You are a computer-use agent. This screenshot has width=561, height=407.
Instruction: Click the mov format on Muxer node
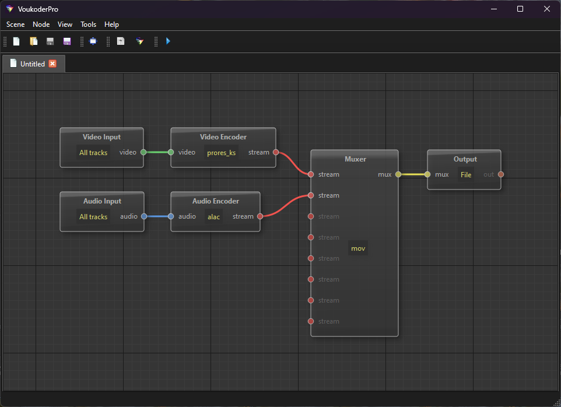click(358, 248)
